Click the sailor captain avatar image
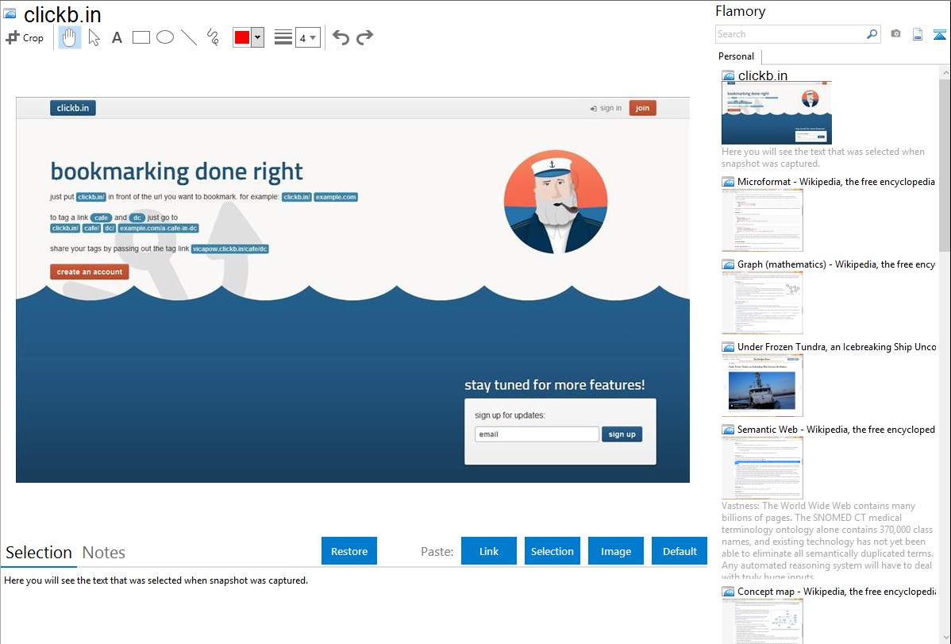 point(556,202)
